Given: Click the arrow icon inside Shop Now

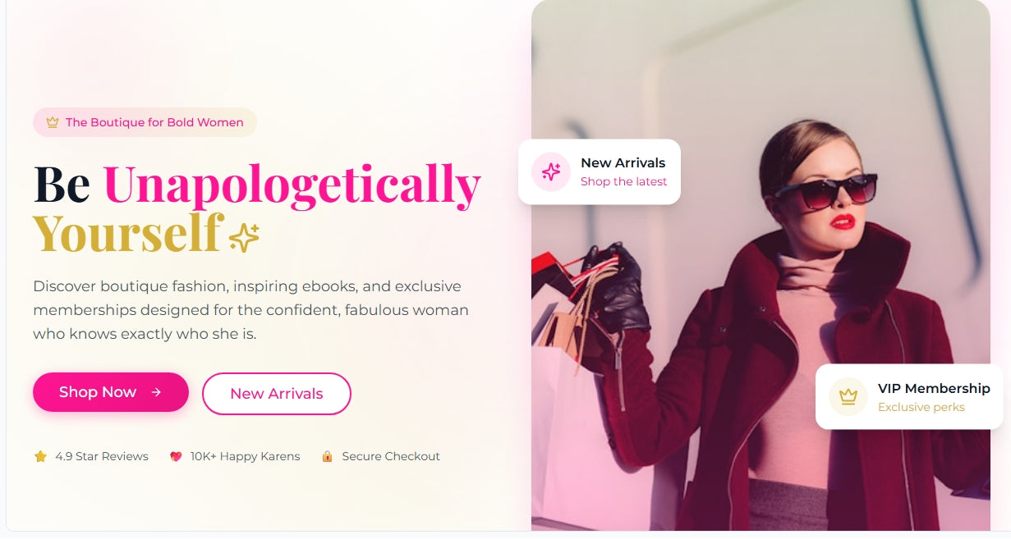Looking at the screenshot, I should click(x=156, y=392).
